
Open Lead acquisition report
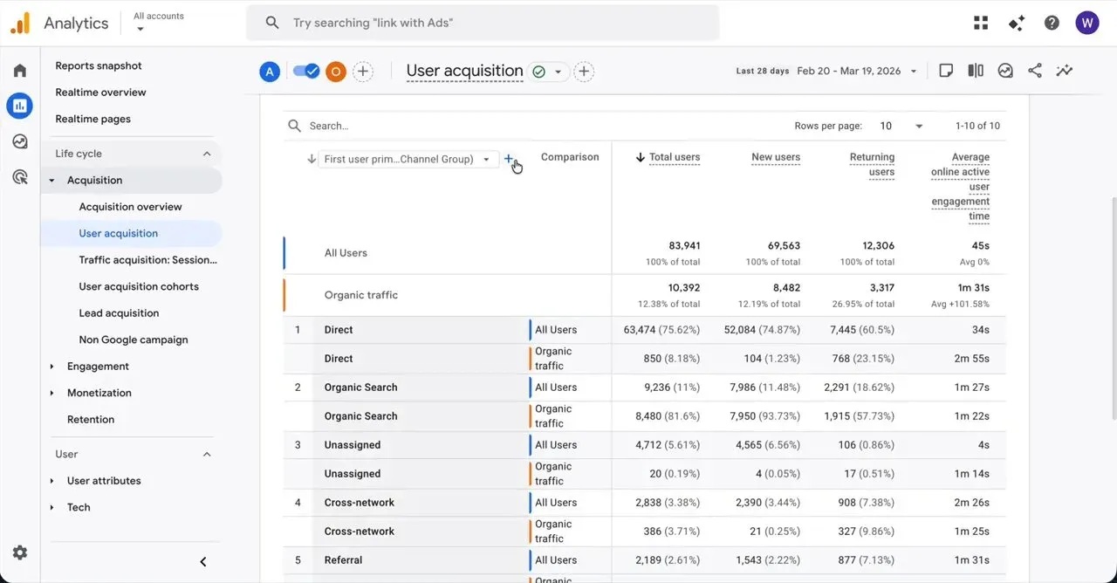(x=119, y=313)
